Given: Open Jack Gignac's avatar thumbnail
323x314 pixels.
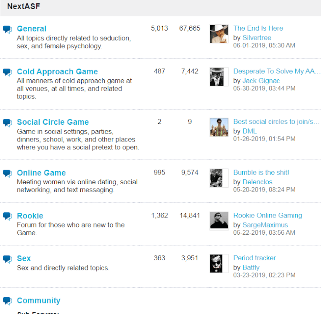Looking at the screenshot, I should (x=217, y=77).
